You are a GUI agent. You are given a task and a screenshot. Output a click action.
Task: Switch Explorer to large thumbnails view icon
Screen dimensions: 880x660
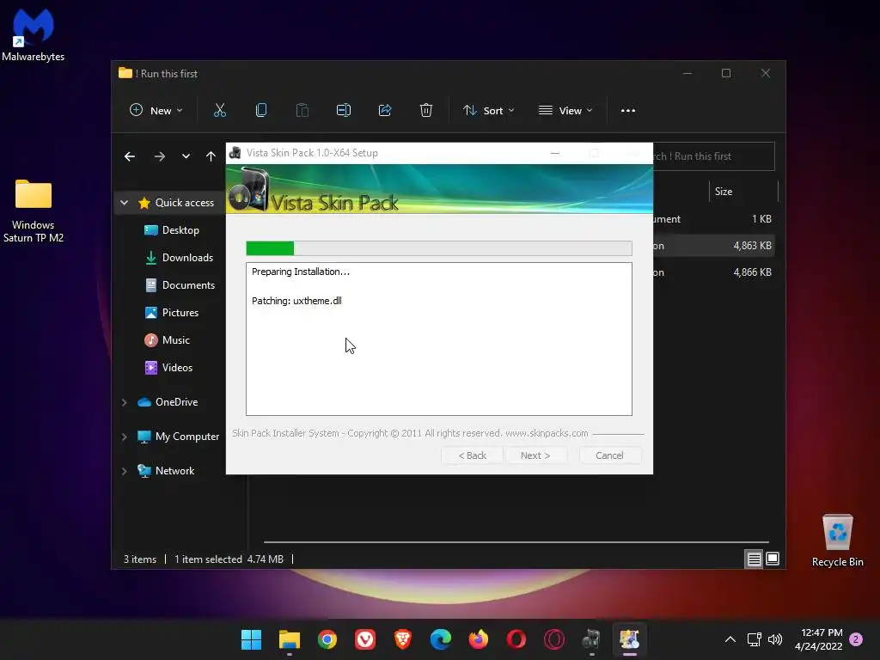tap(773, 559)
